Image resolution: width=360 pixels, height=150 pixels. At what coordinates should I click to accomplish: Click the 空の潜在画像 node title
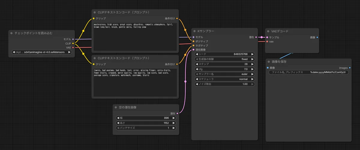(x=128, y=107)
